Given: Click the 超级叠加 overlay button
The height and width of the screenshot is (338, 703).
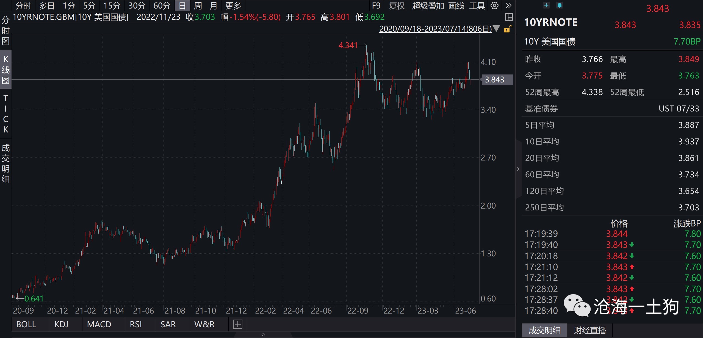Looking at the screenshot, I should coord(428,5).
